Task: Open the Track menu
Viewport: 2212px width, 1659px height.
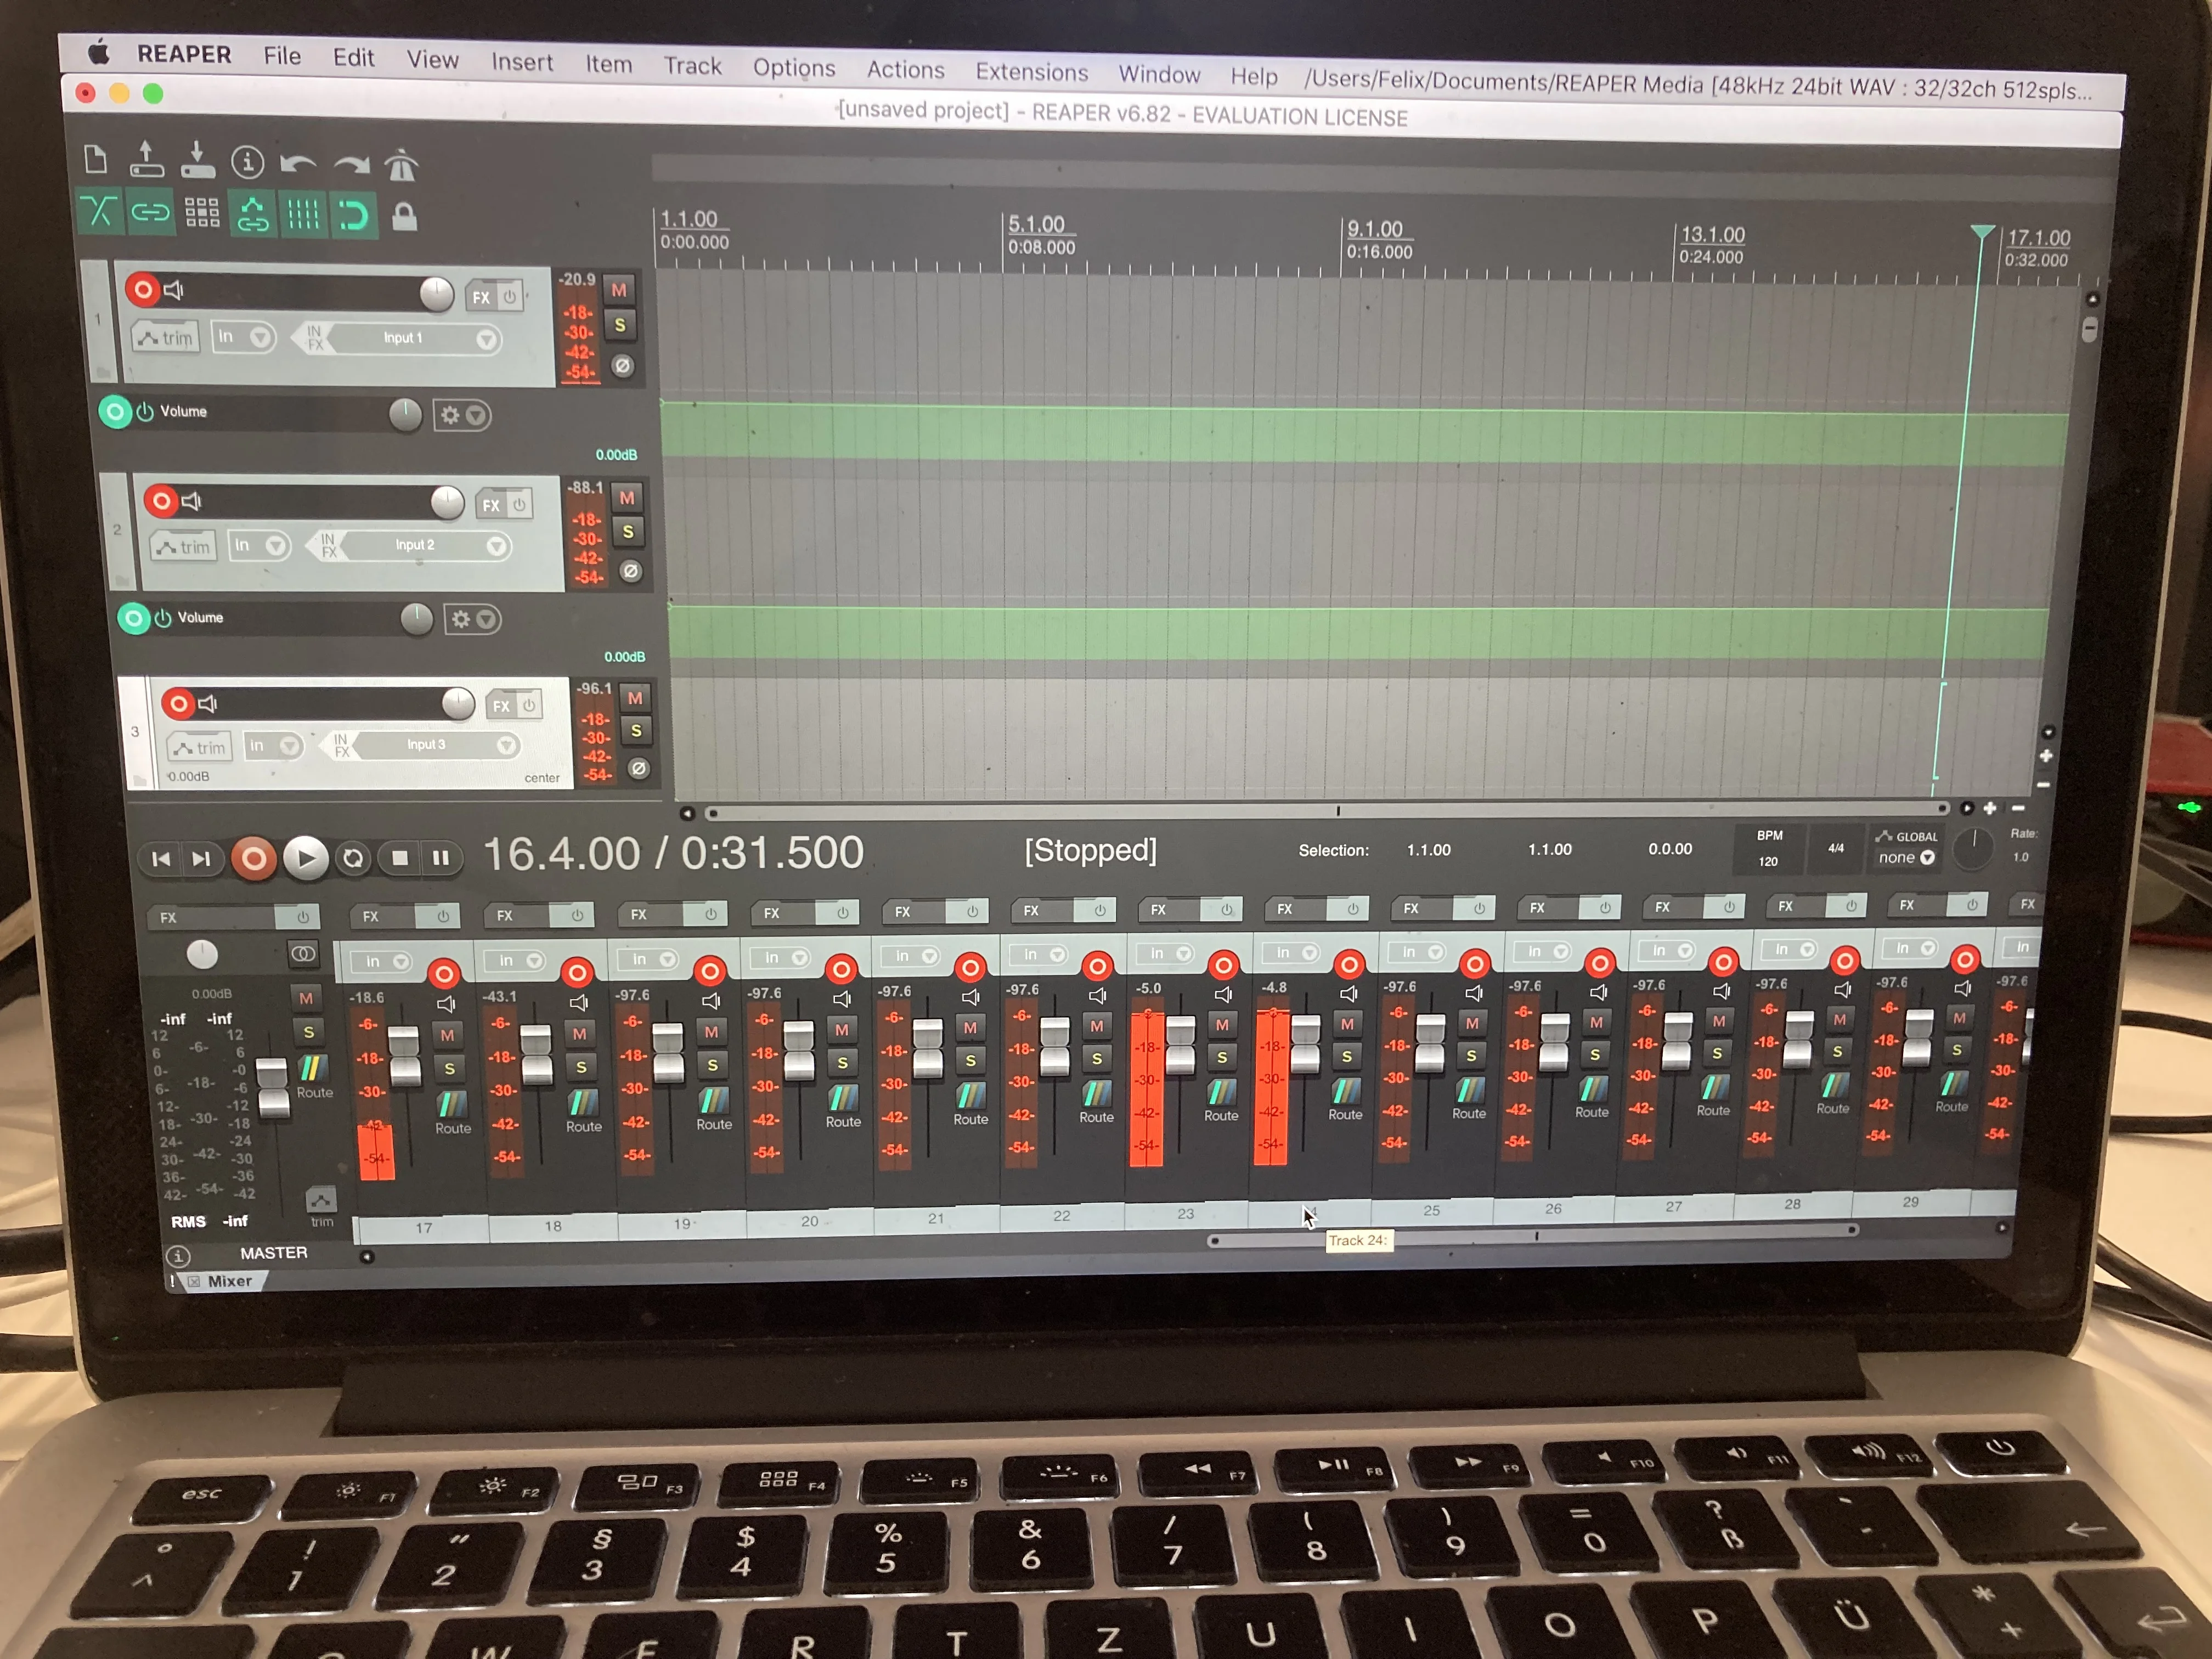Action: coord(693,66)
